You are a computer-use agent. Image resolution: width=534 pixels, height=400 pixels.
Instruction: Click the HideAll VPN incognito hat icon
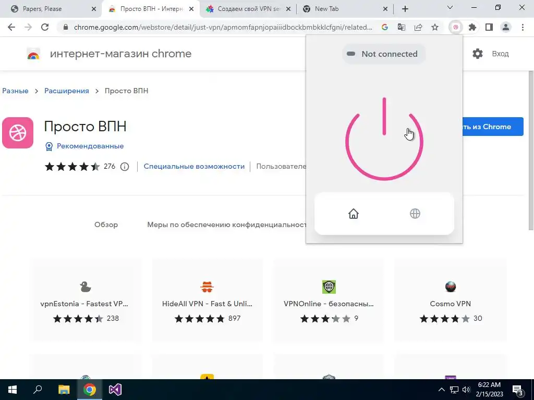point(207,287)
